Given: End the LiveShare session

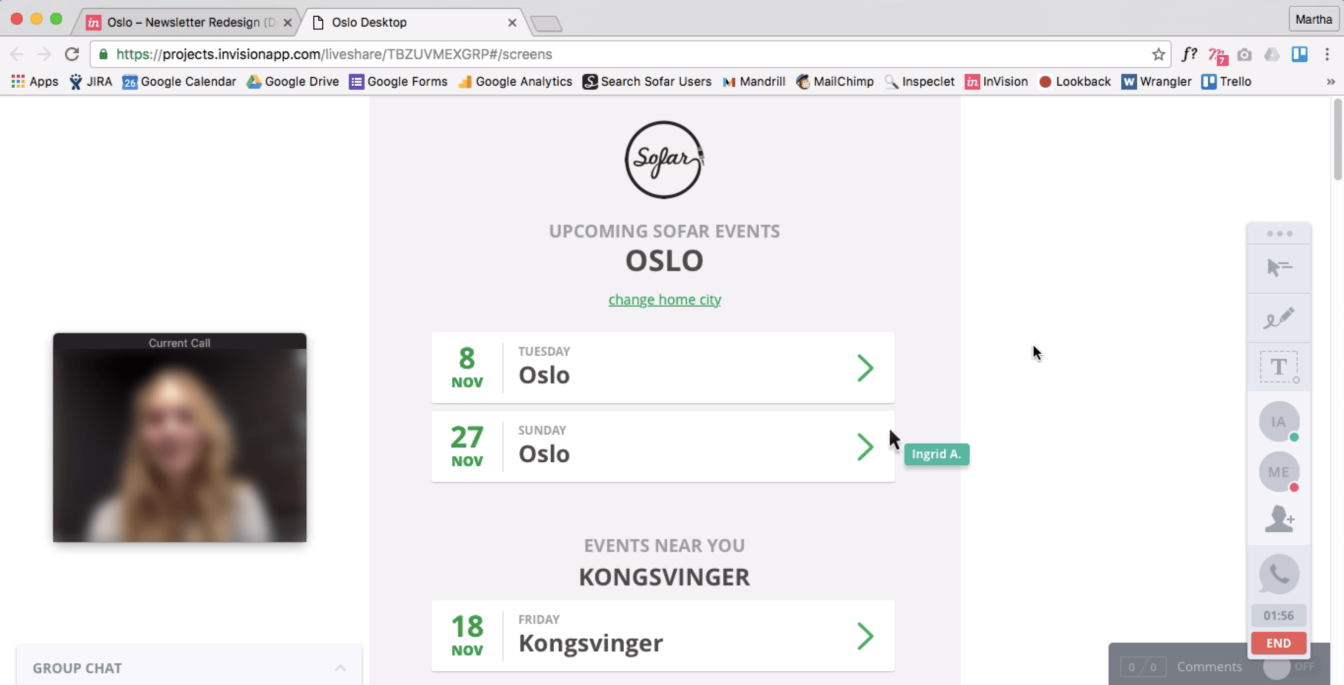Looking at the screenshot, I should tap(1279, 643).
